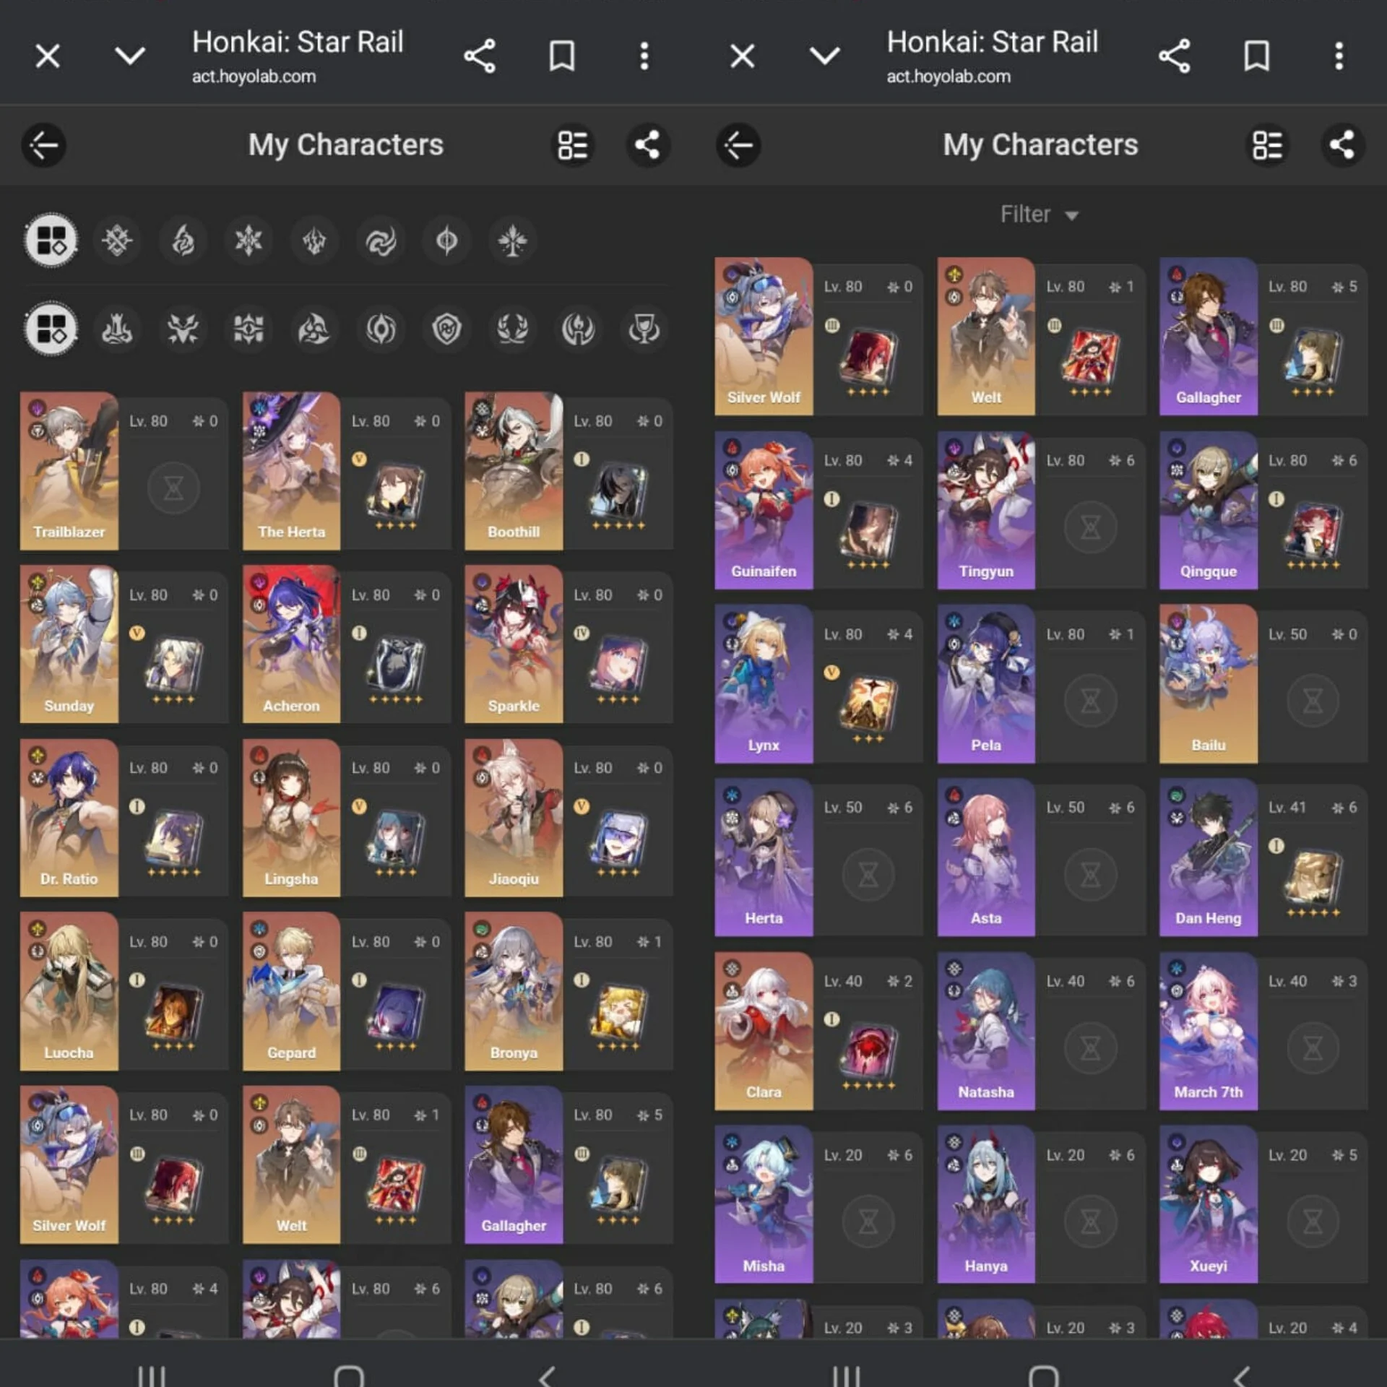View Dan Heng's character card
This screenshot has width=1387, height=1387.
coord(1264,857)
